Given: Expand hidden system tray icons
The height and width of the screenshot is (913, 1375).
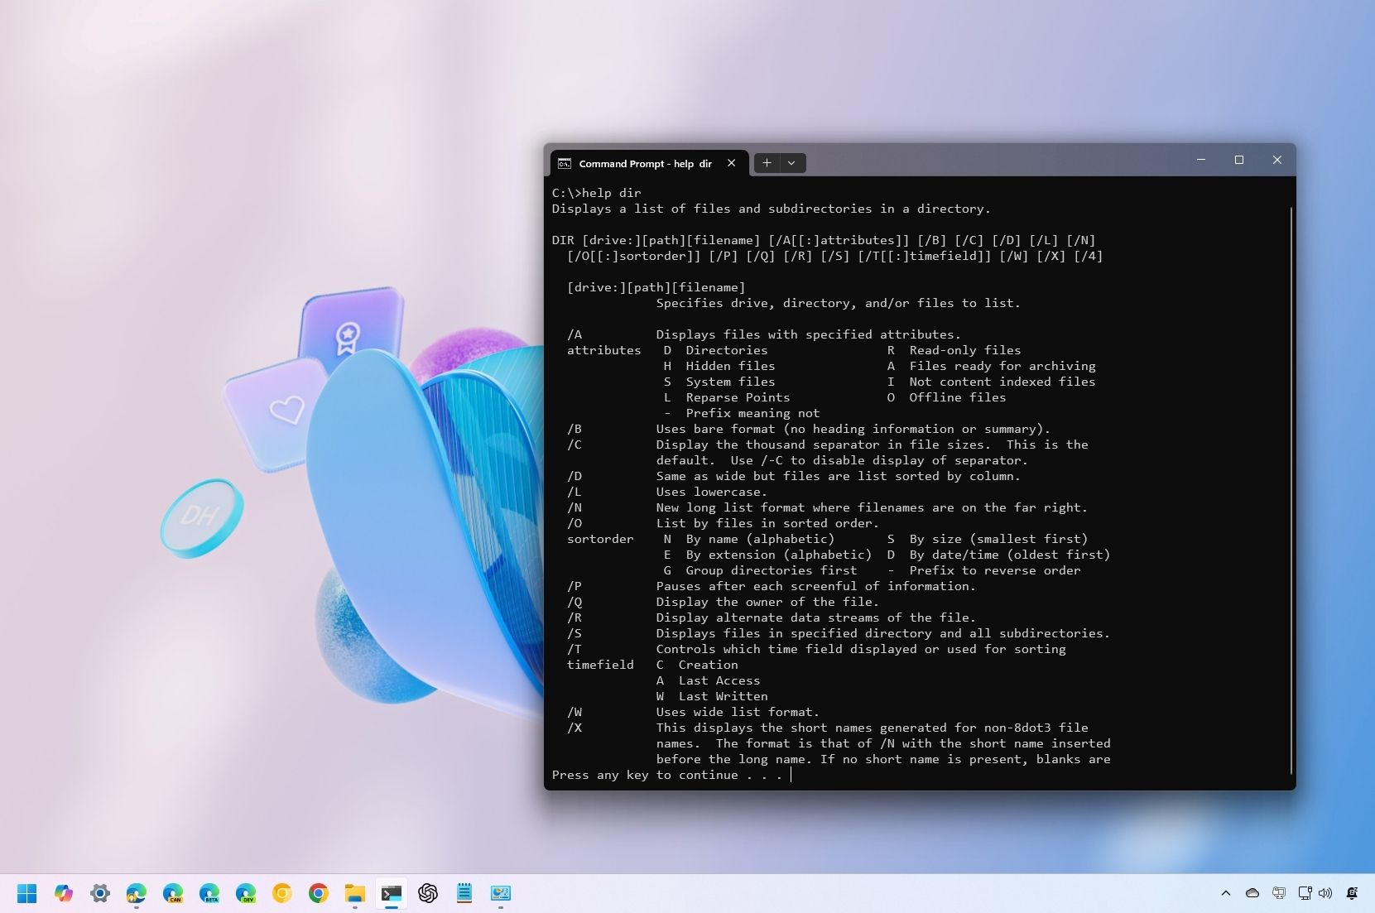Looking at the screenshot, I should [x=1226, y=893].
